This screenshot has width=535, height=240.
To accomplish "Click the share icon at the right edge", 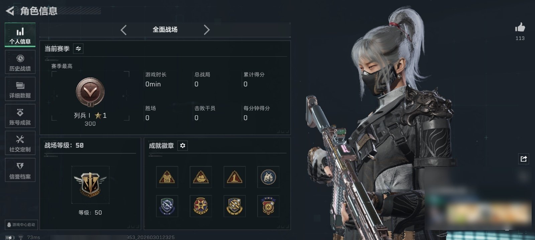I will click(x=524, y=159).
